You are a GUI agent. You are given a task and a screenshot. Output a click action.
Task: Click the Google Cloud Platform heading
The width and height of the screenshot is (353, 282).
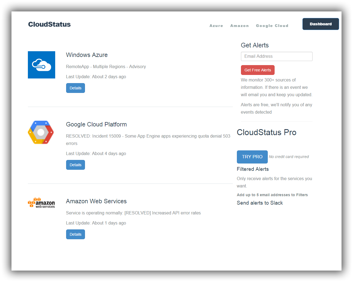[x=96, y=125]
